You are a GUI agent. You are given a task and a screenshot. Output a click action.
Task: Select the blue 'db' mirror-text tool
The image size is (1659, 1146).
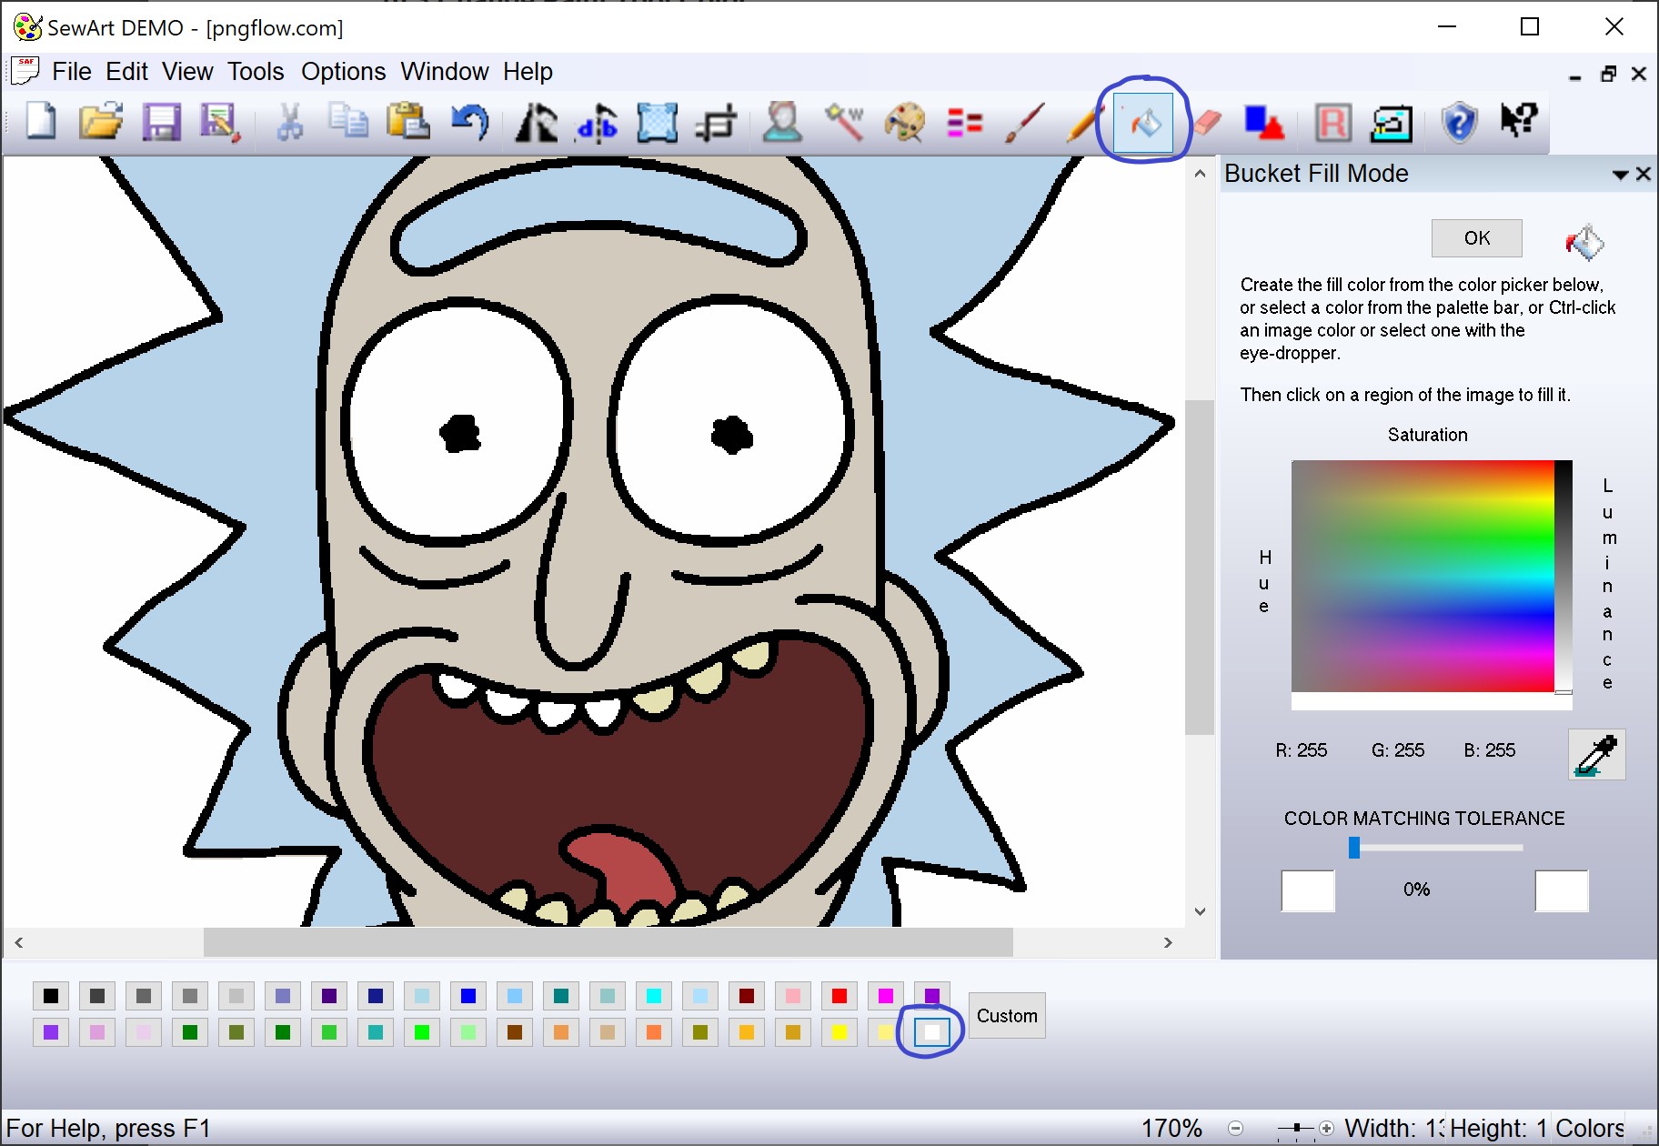597,124
